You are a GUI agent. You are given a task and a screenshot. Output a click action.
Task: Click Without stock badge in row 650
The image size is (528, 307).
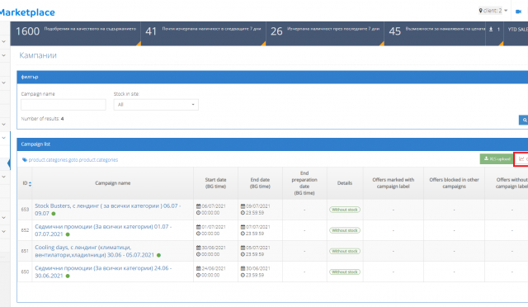pos(345,272)
